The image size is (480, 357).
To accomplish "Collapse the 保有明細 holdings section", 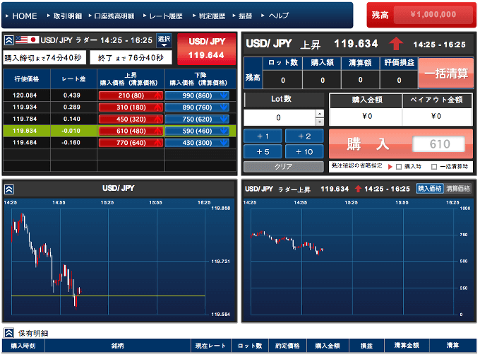I will point(9,333).
